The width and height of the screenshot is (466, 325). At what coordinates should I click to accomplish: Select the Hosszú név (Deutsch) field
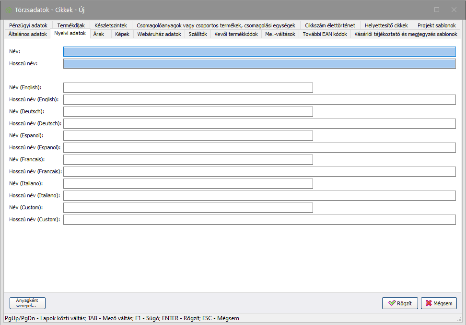click(x=259, y=124)
